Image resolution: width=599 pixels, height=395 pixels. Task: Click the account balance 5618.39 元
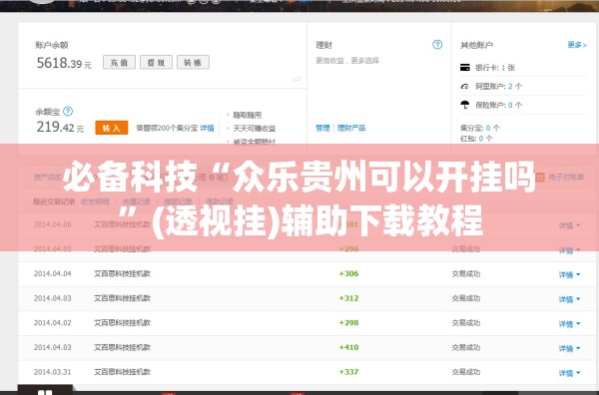click(x=64, y=63)
